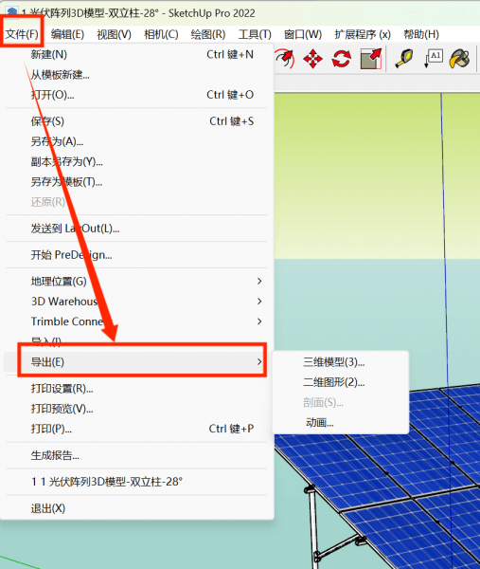480x569 pixels.
Task: Select the Move tool icon
Action: 312,59
